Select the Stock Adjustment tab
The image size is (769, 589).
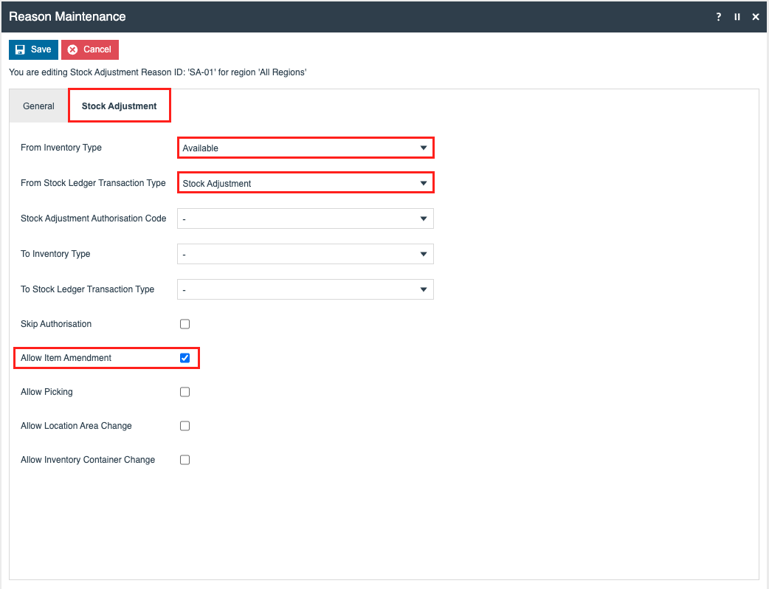(119, 106)
